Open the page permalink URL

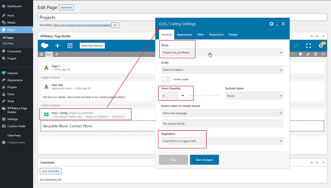point(82,25)
